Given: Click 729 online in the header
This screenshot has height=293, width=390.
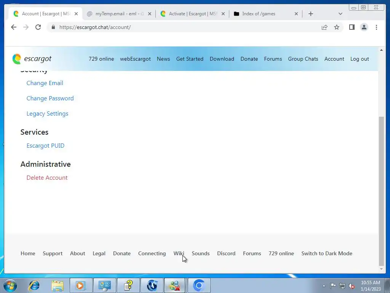Looking at the screenshot, I should tap(101, 59).
